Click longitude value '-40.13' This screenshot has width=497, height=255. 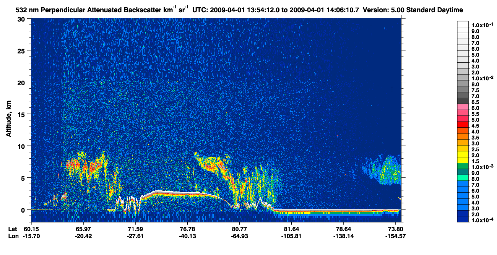(187, 236)
